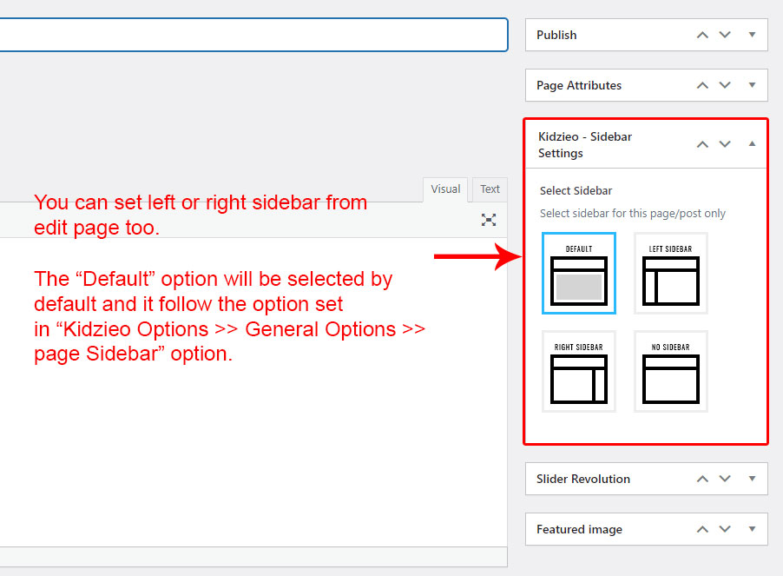
Task: Expand the Featured image panel
Action: [752, 529]
